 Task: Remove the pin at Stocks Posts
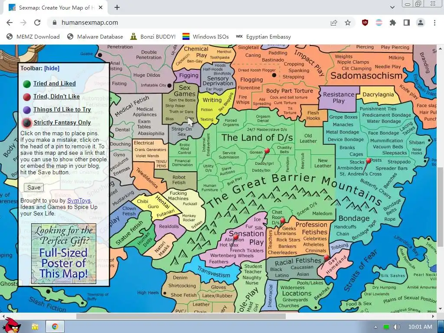click(369, 160)
